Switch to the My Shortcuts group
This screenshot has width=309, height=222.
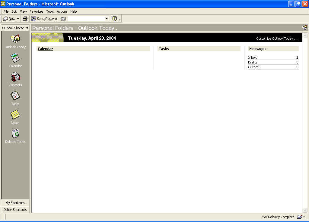15,202
